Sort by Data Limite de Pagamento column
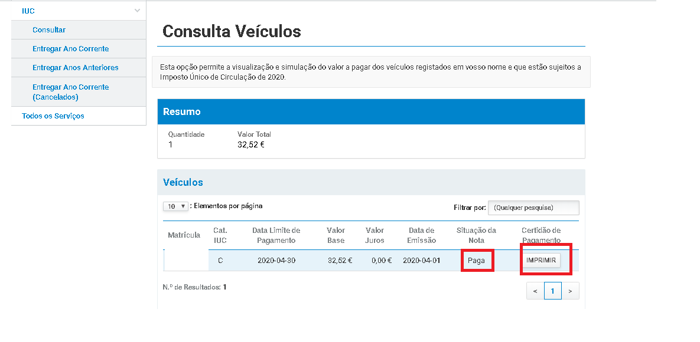 pyautogui.click(x=276, y=235)
